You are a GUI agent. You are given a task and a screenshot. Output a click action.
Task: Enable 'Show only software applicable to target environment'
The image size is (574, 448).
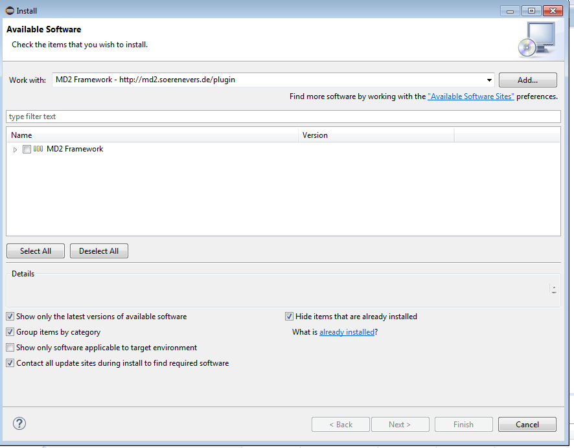[10, 347]
